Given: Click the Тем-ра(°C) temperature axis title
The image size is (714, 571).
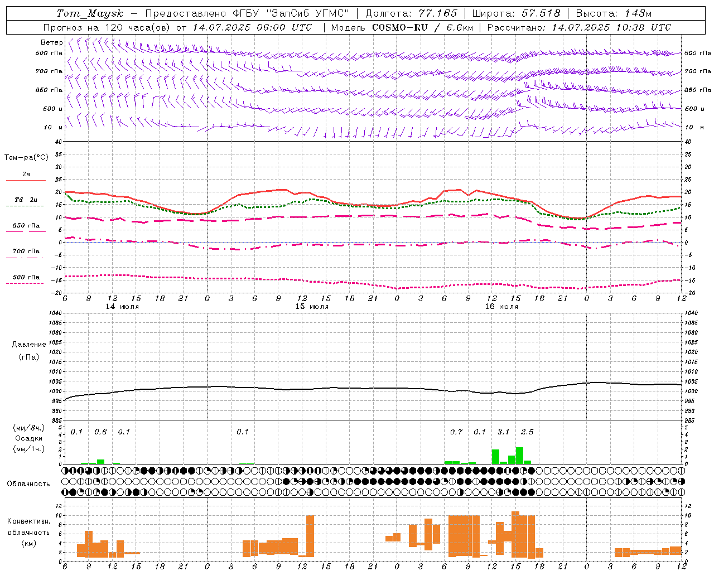Looking at the screenshot, I should click(x=26, y=158).
